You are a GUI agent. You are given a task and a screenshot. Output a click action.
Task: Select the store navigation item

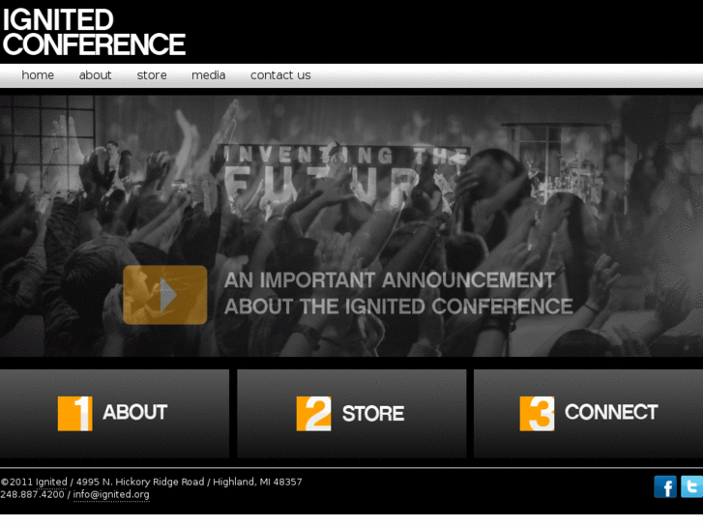pos(152,74)
